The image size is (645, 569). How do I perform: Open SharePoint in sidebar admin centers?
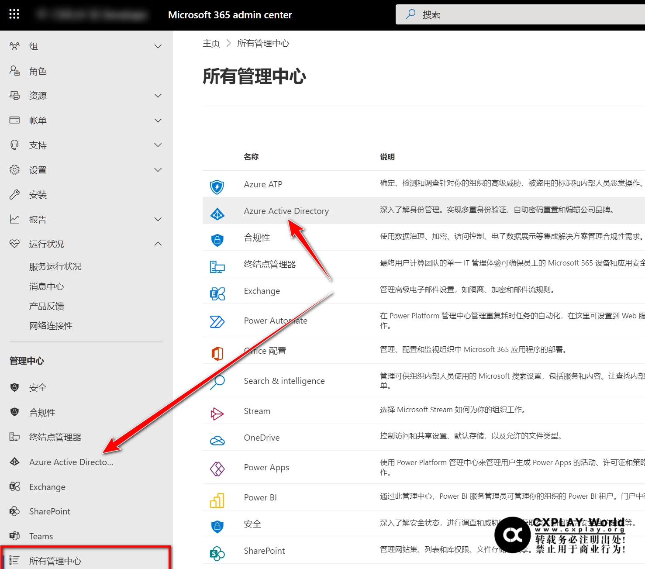coord(49,511)
